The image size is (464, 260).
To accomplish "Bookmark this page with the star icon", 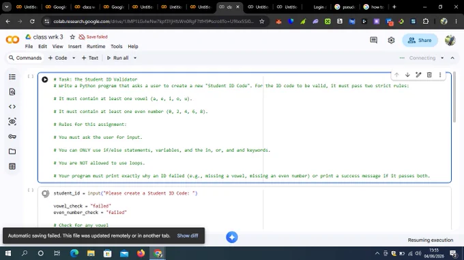I will [x=261, y=21].
